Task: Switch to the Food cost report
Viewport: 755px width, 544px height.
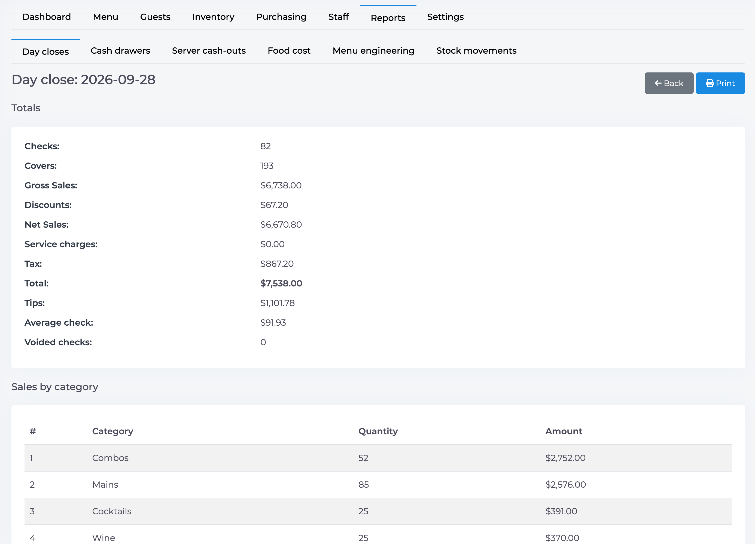Action: click(289, 51)
